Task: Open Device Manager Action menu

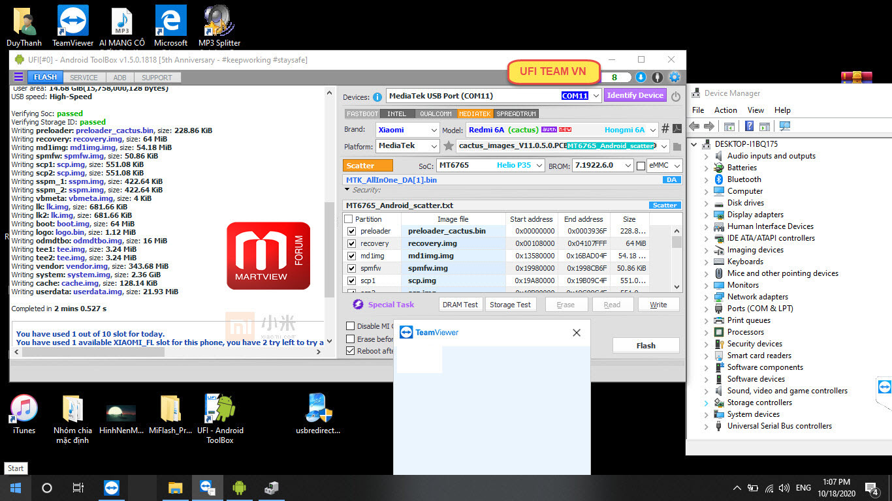Action: point(725,110)
